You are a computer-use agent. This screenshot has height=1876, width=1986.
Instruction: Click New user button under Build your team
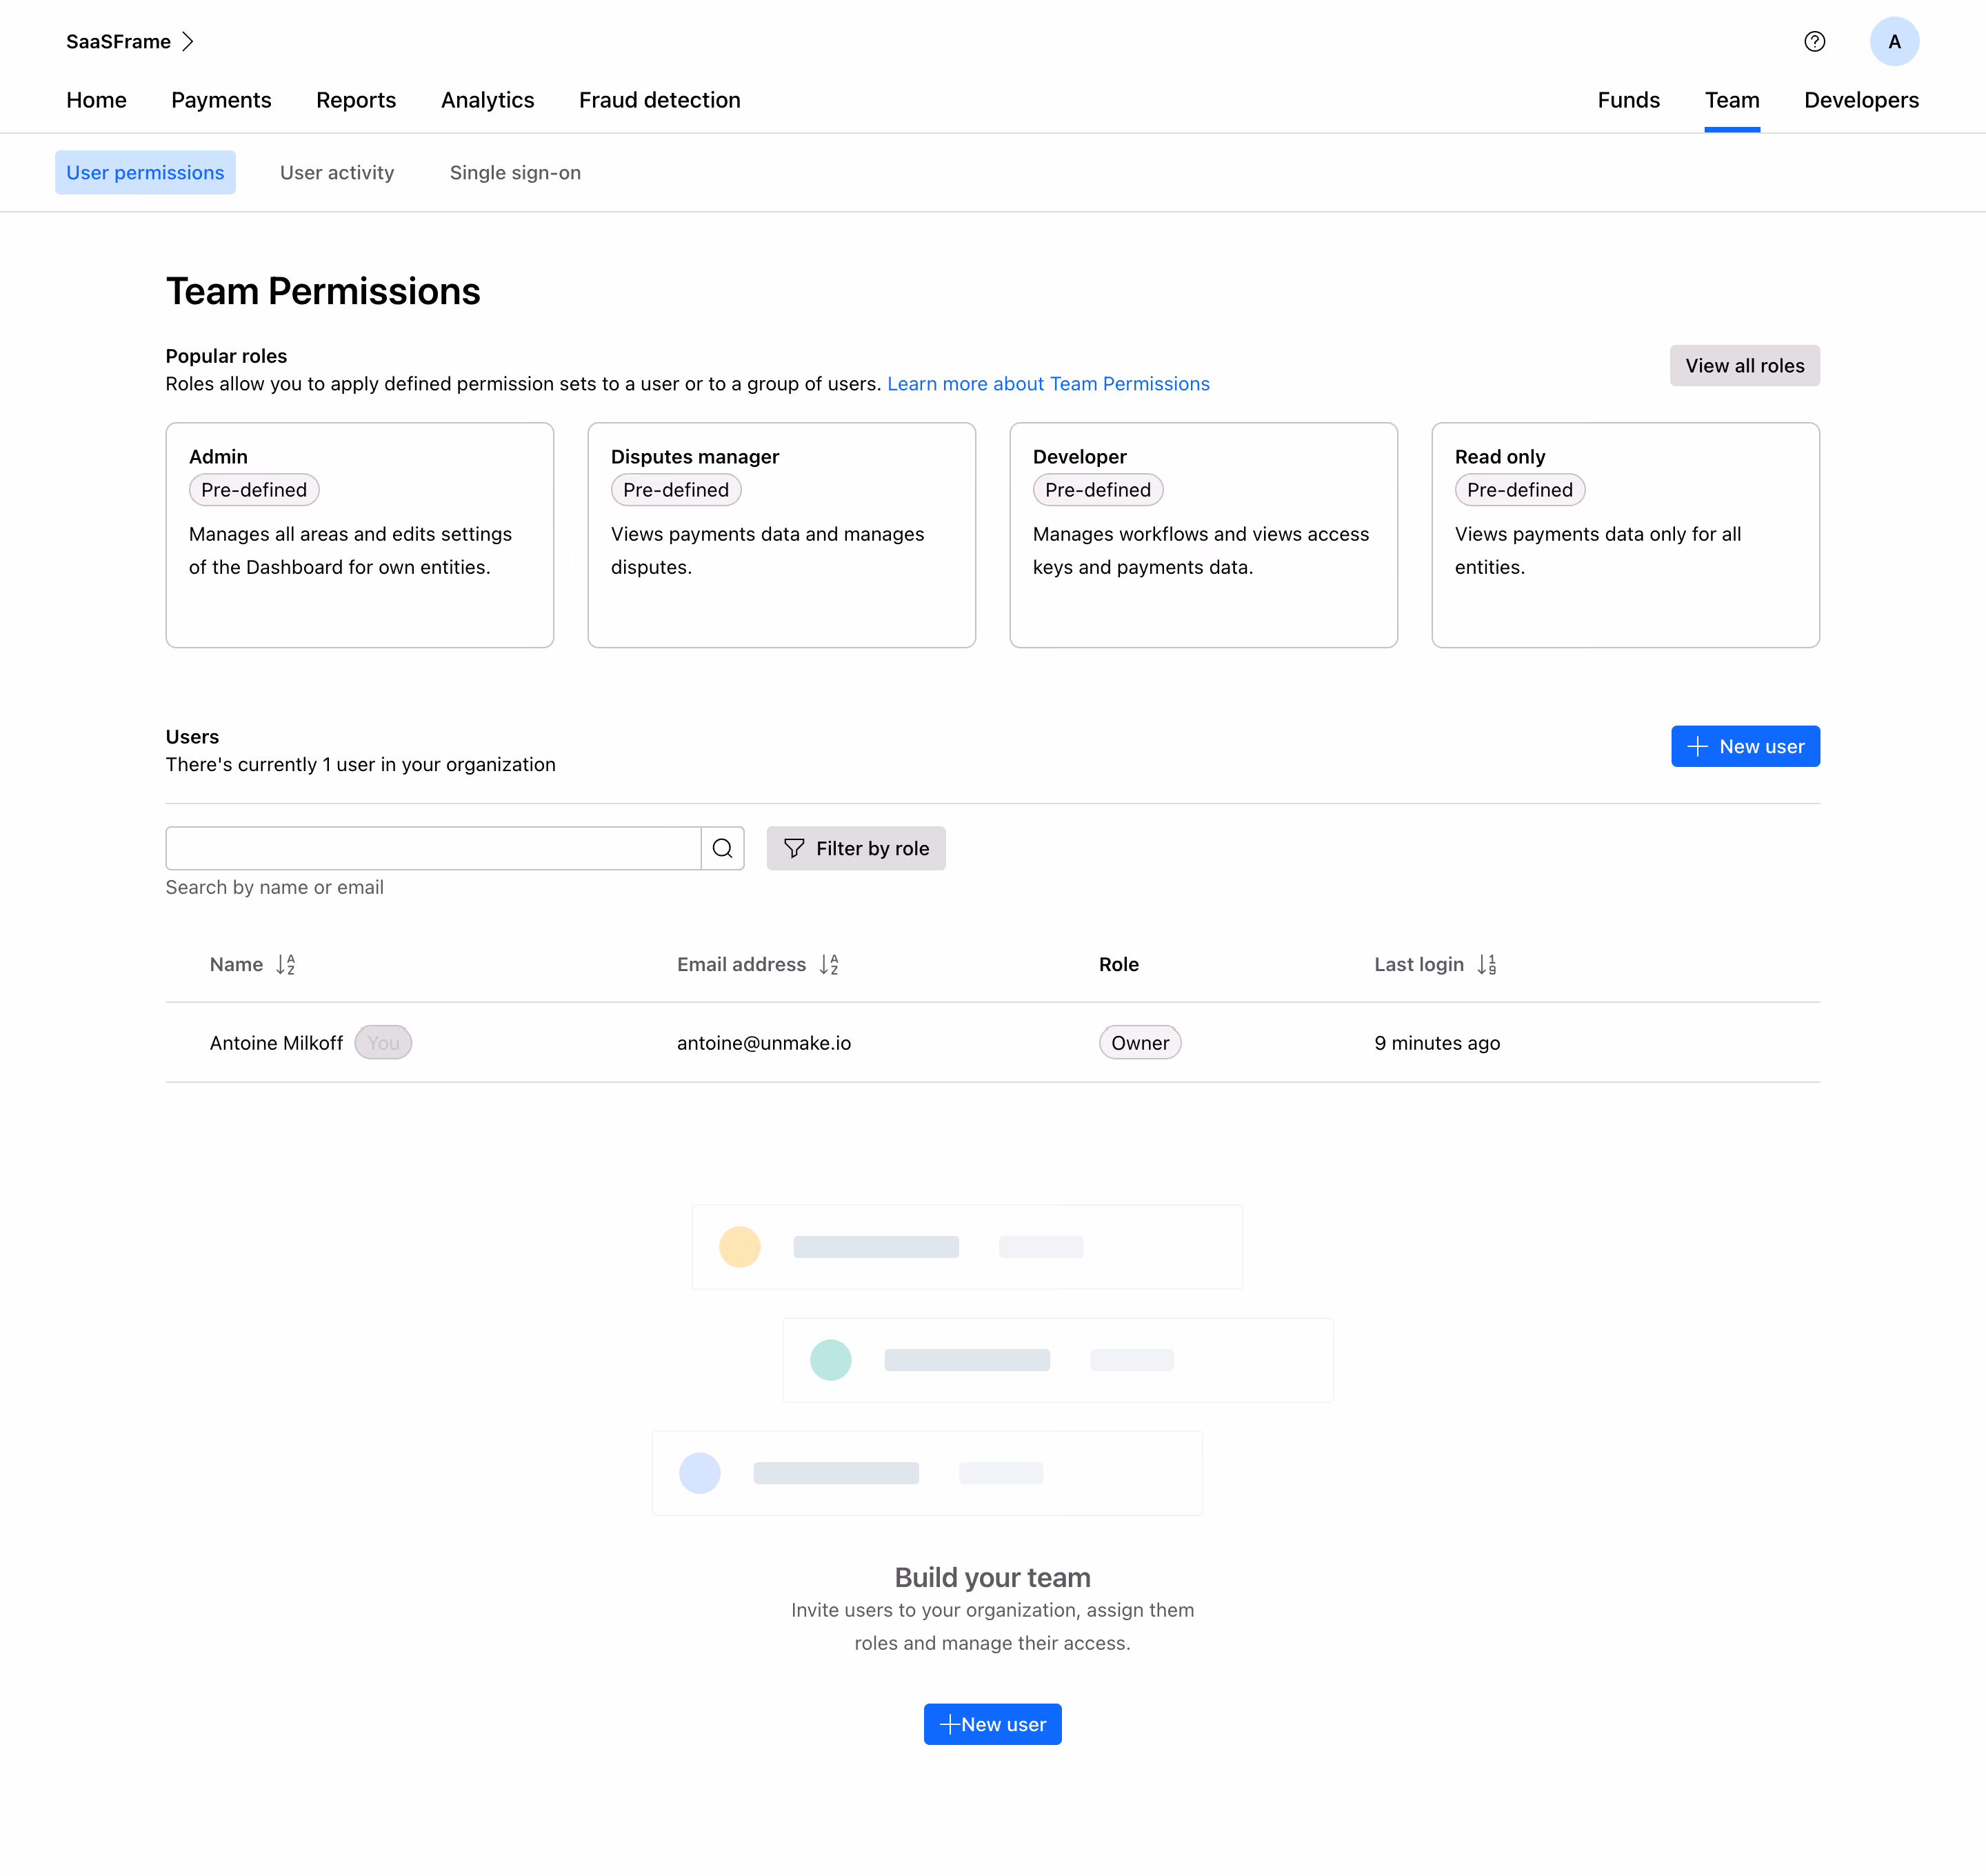(992, 1724)
